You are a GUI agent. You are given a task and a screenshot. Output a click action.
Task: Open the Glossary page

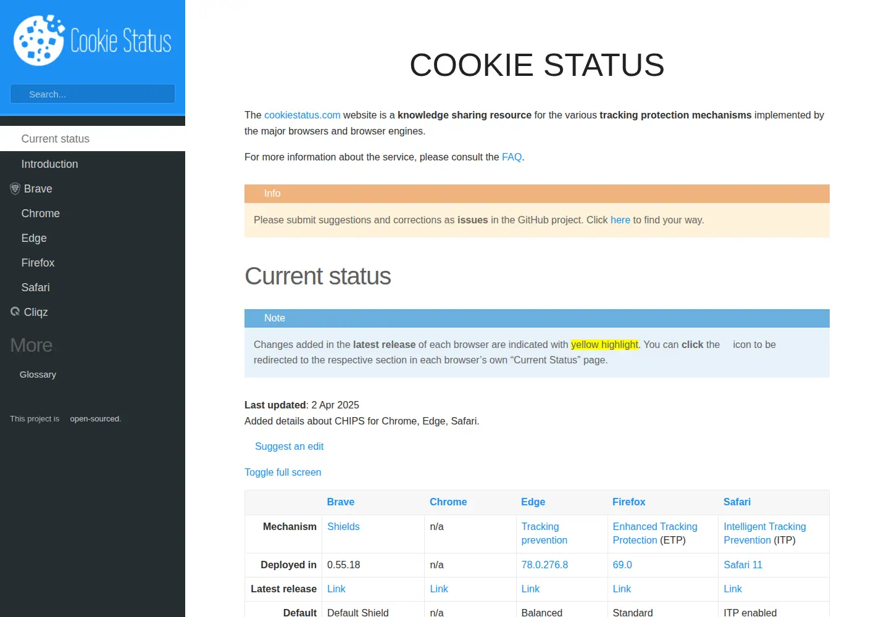pyautogui.click(x=38, y=375)
